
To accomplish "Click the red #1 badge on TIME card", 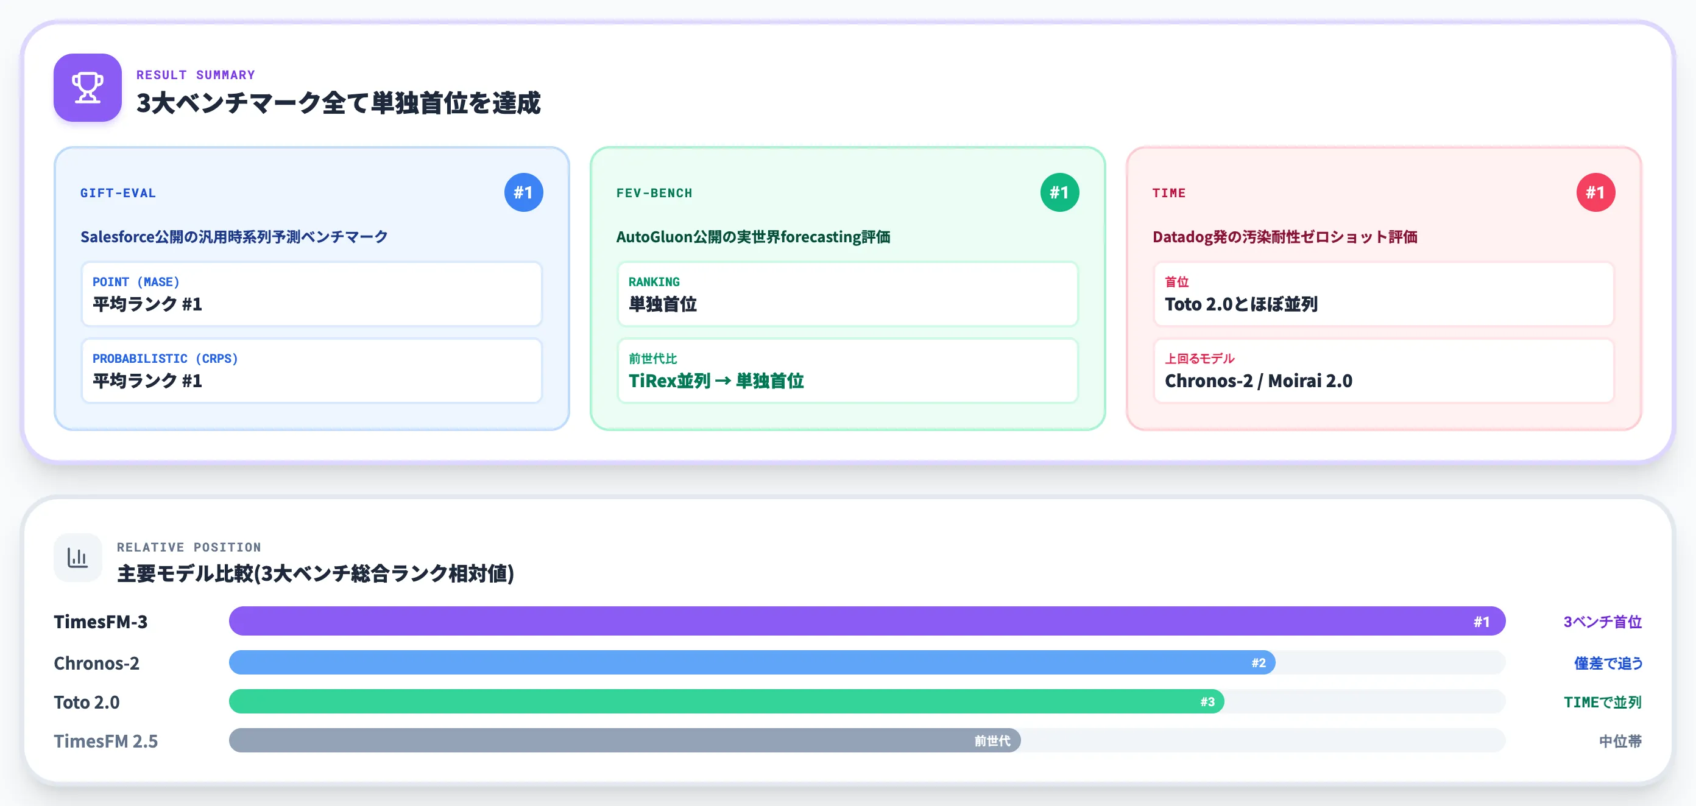I will pos(1595,192).
